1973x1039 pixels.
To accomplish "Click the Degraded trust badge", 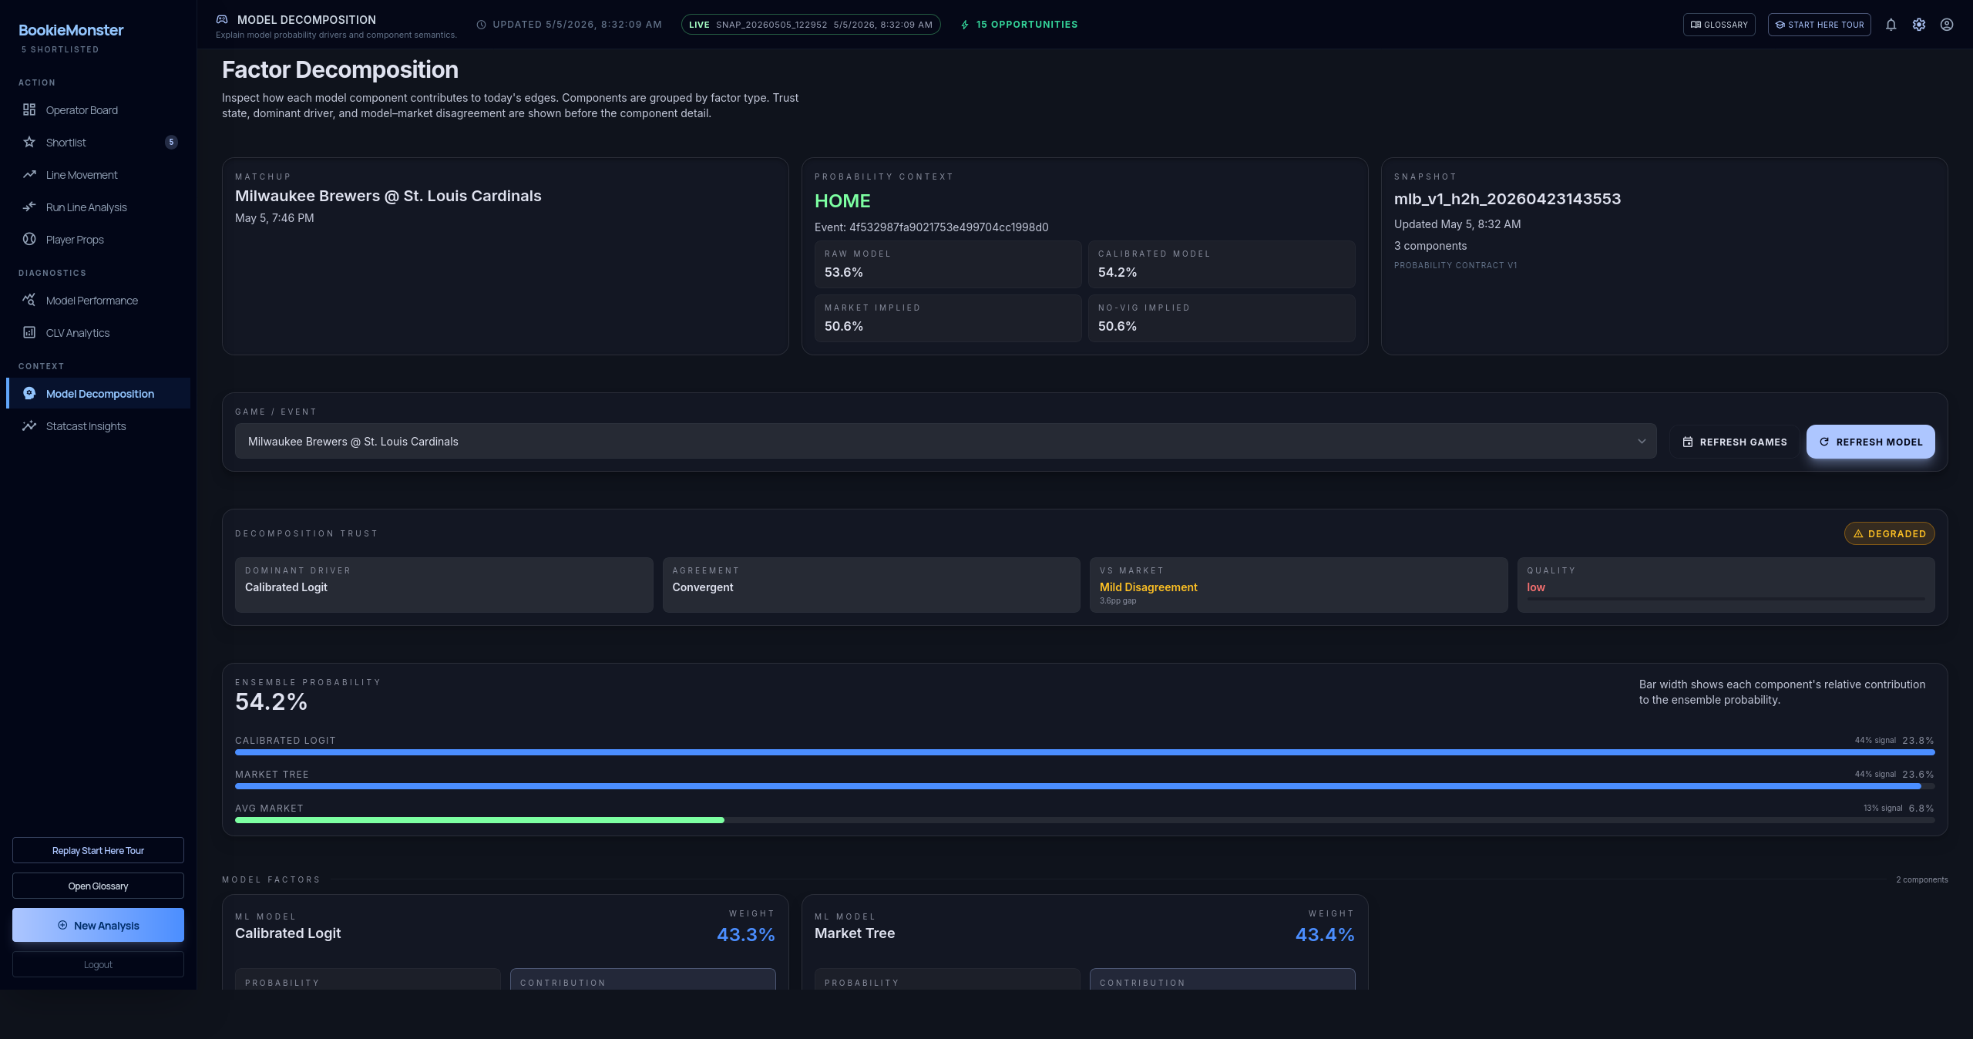I will (1890, 533).
